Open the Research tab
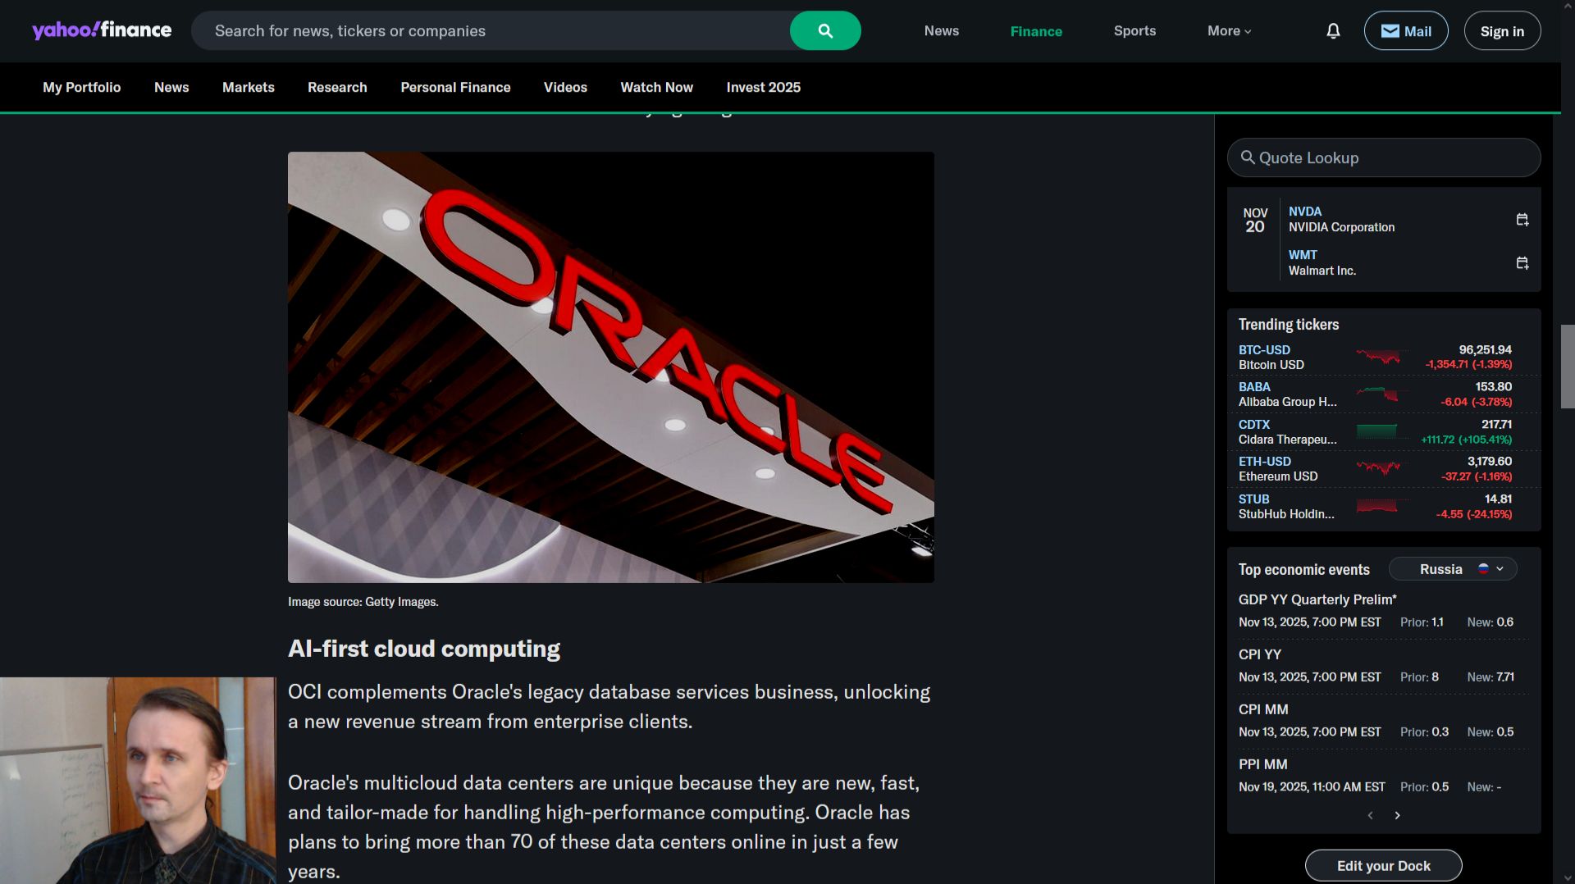1575x884 pixels. 337,87
